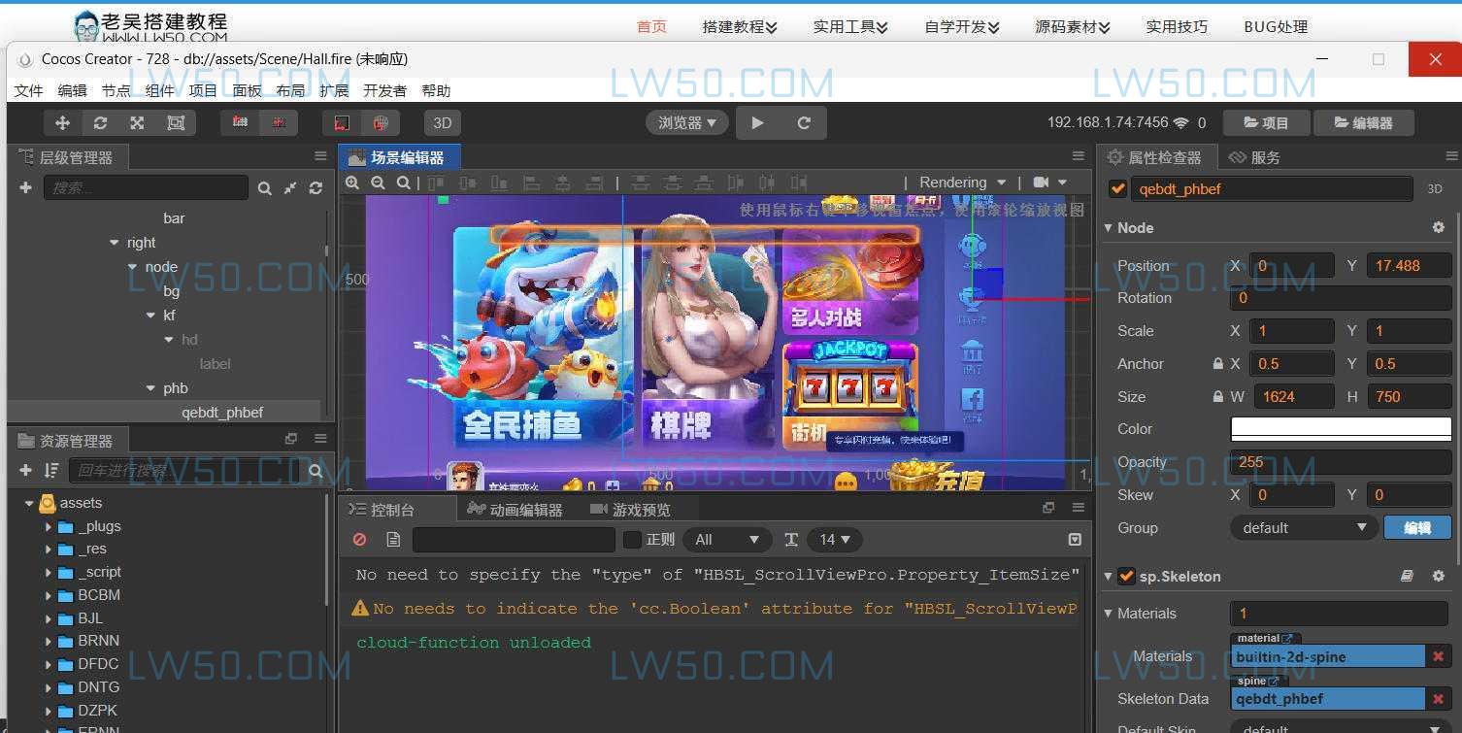Viewport: 1462px width, 733px height.
Task: Refresh the hierarchy tree
Action: 316,187
